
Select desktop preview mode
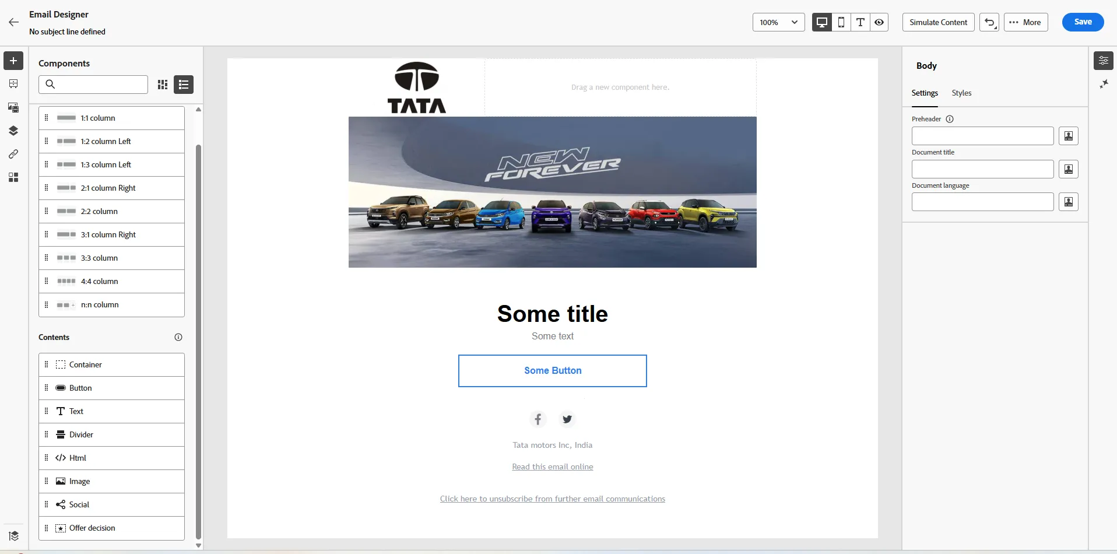click(822, 22)
